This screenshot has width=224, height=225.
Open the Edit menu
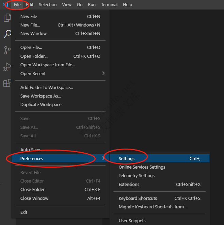tap(30, 5)
